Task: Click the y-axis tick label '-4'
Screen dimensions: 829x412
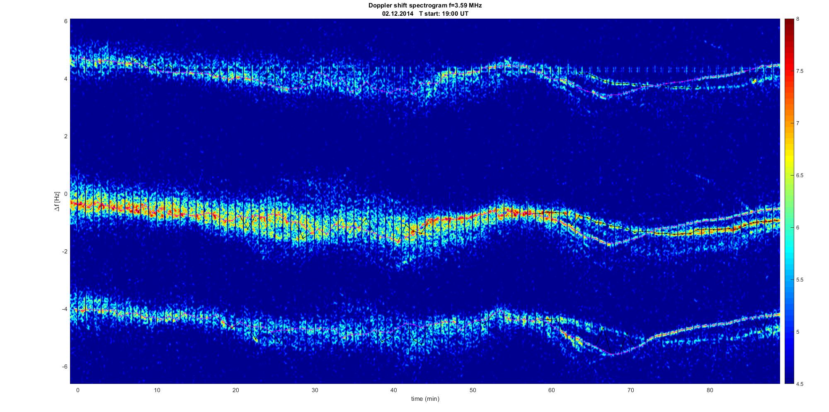Action: click(x=64, y=309)
